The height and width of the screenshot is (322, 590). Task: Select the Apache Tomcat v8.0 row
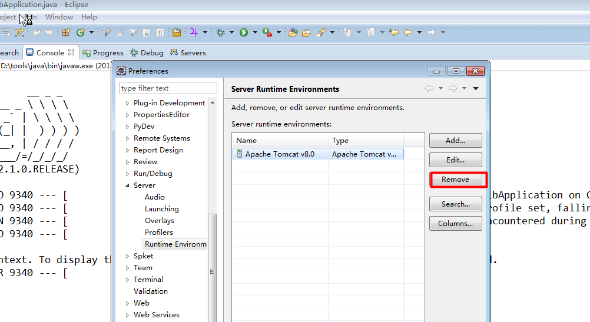[x=318, y=154]
